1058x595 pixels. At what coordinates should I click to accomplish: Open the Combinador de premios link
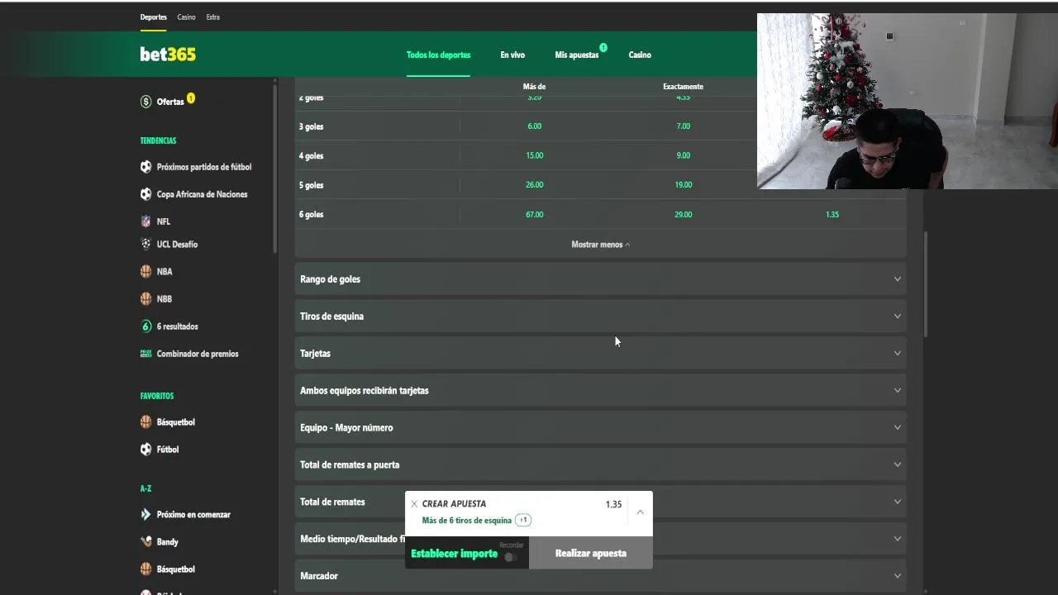198,354
